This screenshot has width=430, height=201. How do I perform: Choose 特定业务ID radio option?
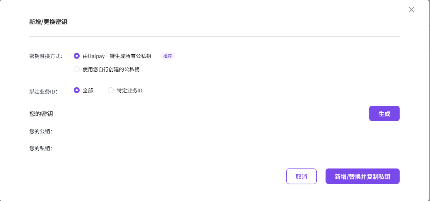click(111, 90)
